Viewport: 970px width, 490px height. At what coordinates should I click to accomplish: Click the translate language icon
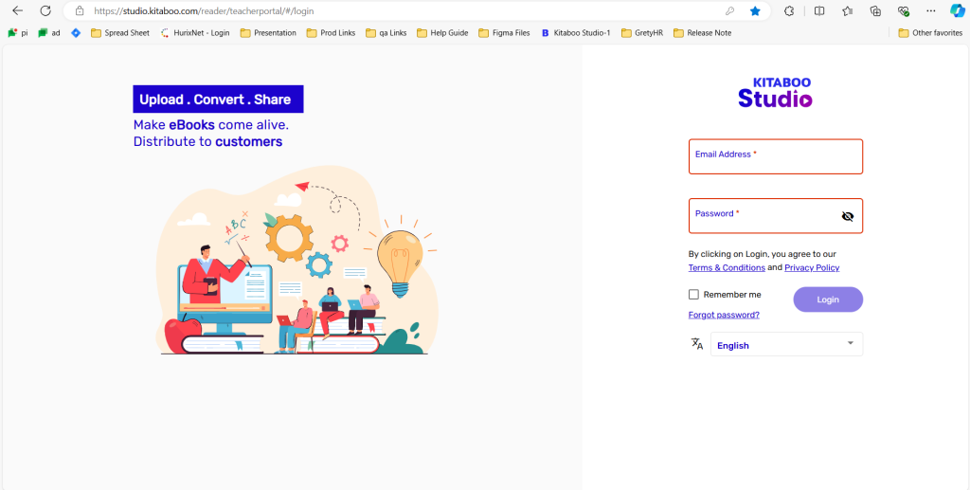[697, 344]
